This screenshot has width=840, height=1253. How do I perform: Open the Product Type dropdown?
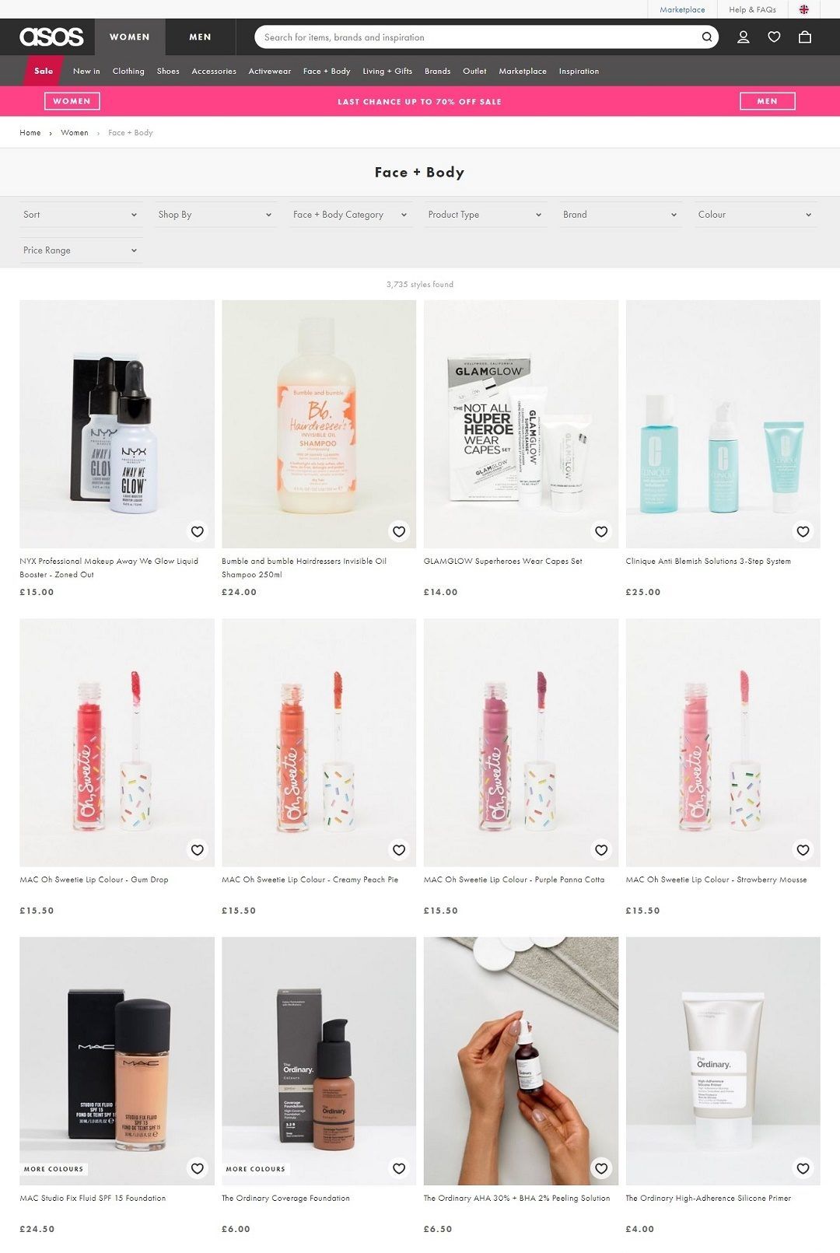coord(485,215)
